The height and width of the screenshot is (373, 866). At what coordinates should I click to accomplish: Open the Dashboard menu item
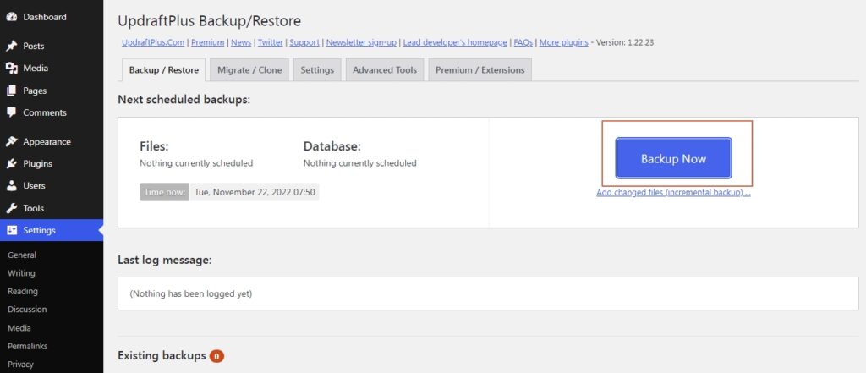52,17
